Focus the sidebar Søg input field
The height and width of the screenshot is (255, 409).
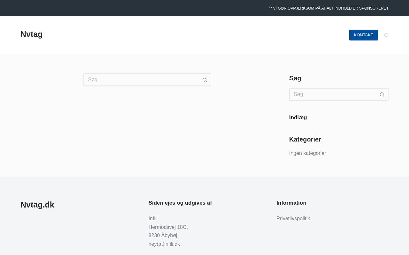tap(334, 94)
